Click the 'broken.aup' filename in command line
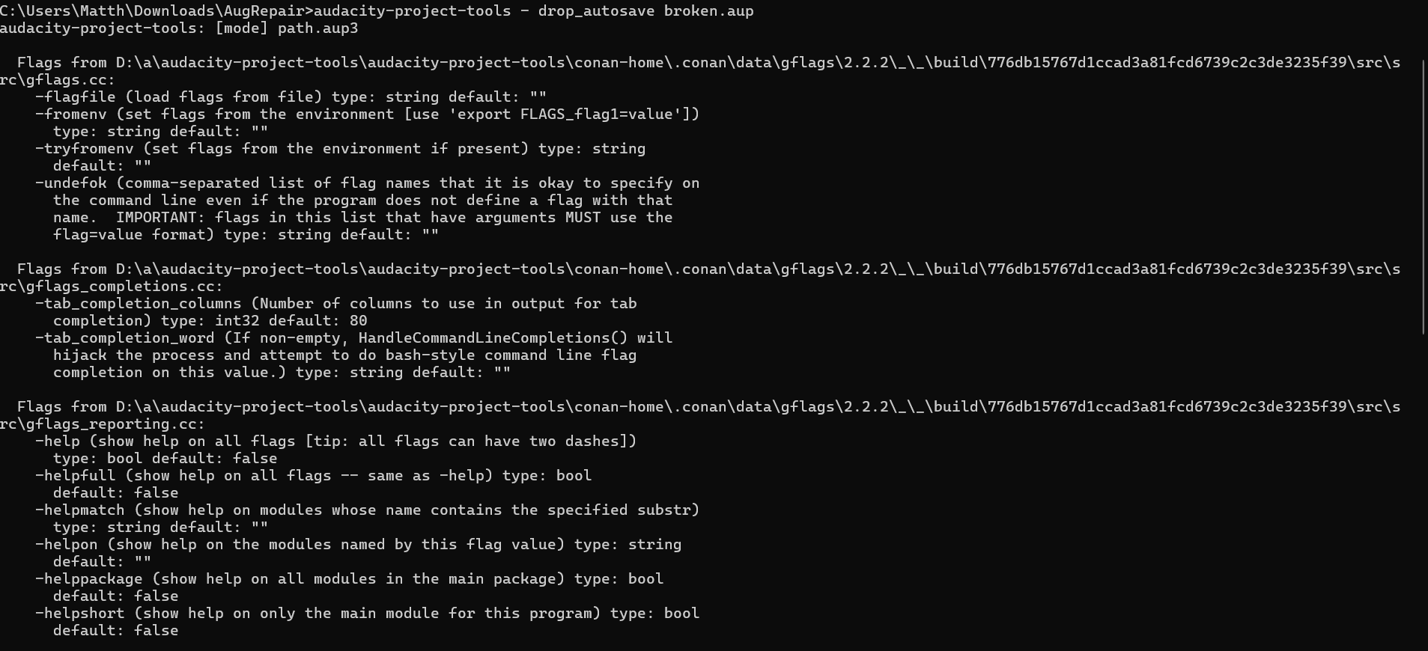Screen dimensions: 1428x651 coord(708,11)
